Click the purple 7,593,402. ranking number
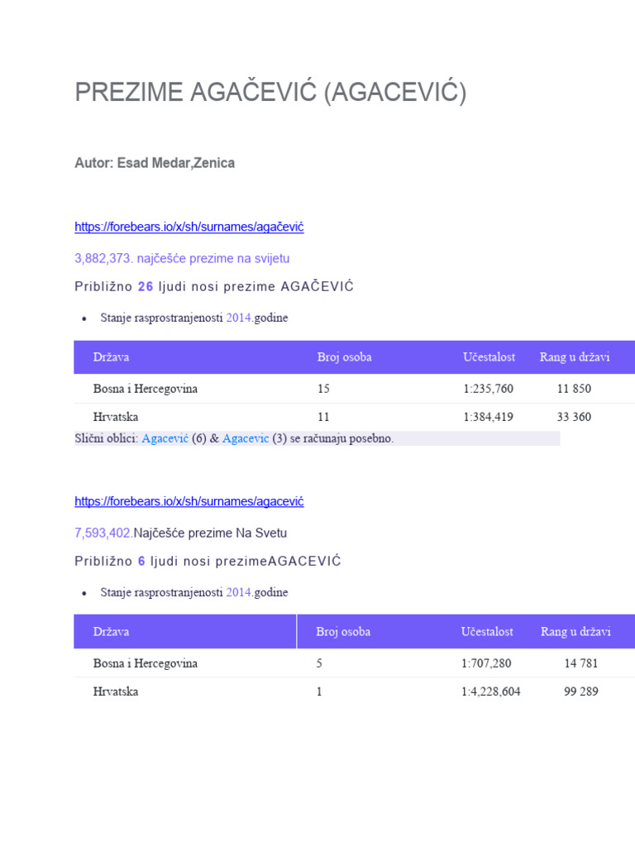The image size is (635, 847). 104,533
